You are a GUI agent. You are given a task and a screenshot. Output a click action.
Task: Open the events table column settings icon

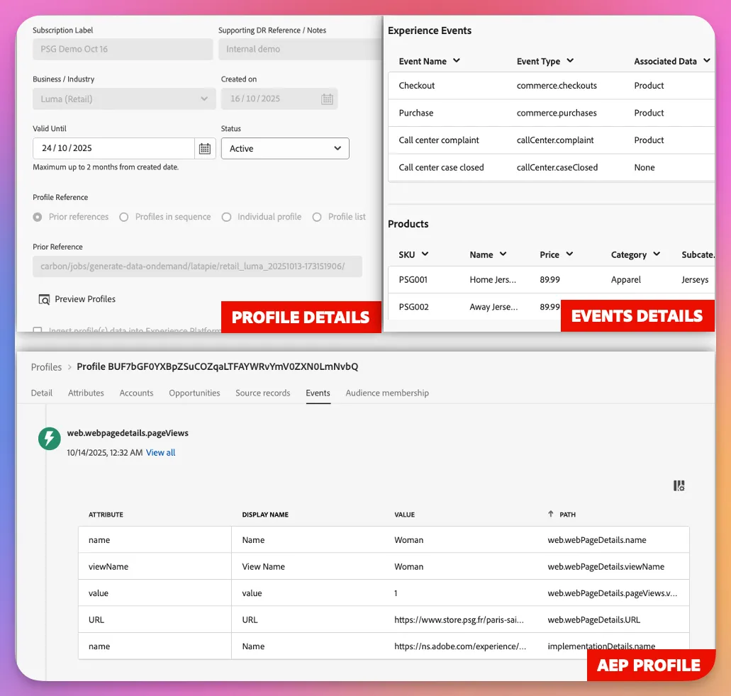[x=679, y=485]
